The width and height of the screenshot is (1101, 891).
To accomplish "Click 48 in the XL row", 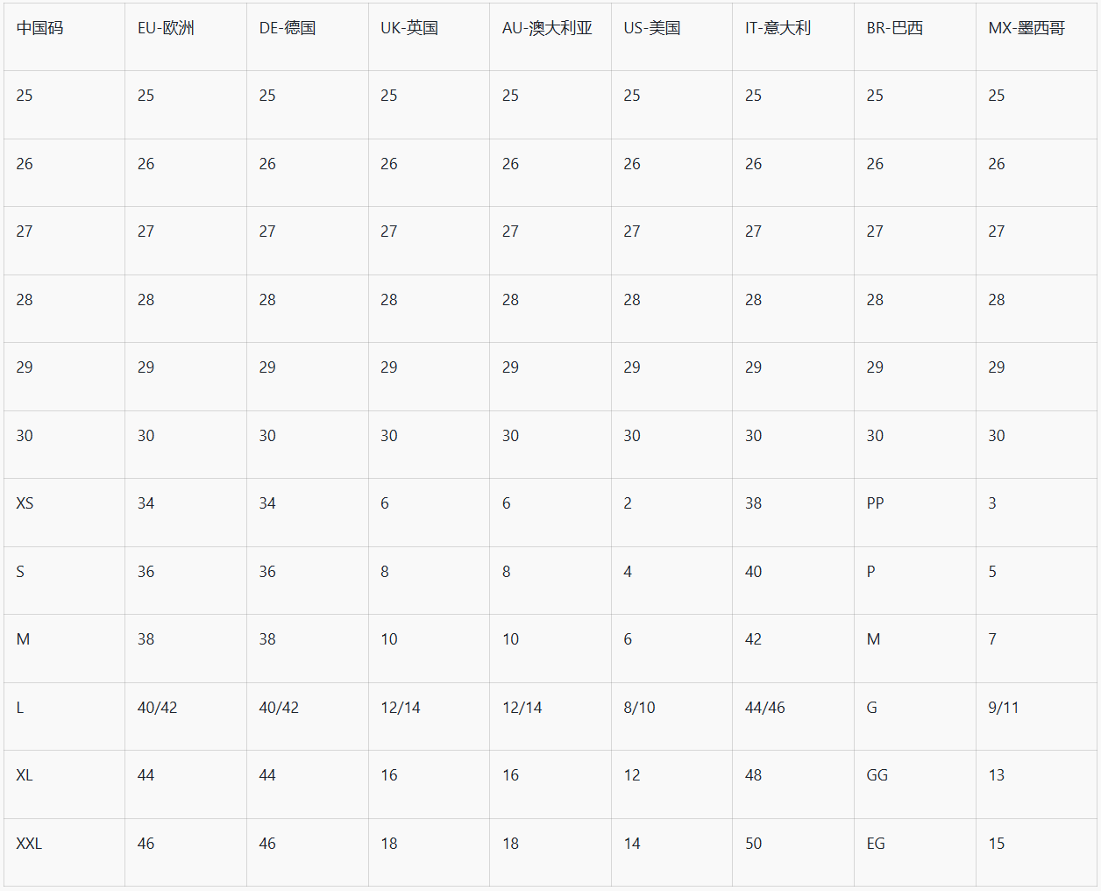I will tap(754, 775).
